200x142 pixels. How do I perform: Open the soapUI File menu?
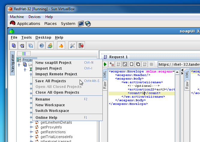click(x=14, y=38)
